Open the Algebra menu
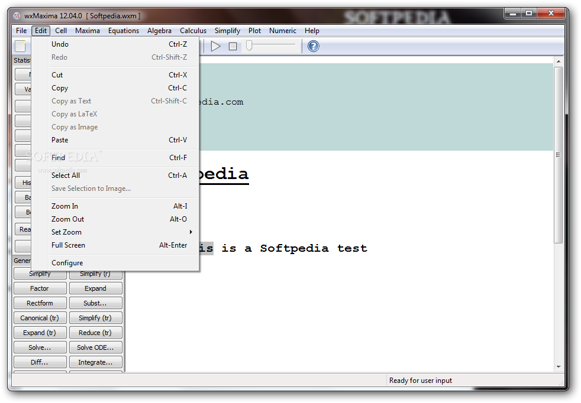 point(159,31)
